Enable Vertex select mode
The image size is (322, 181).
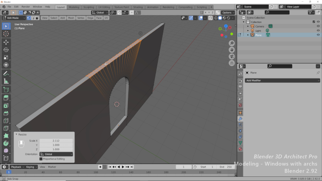29,18
